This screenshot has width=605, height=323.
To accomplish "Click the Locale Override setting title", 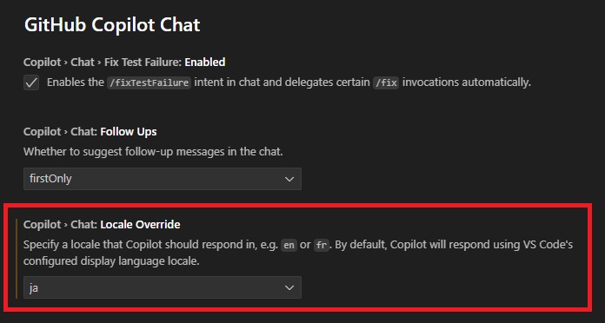I will pos(102,225).
